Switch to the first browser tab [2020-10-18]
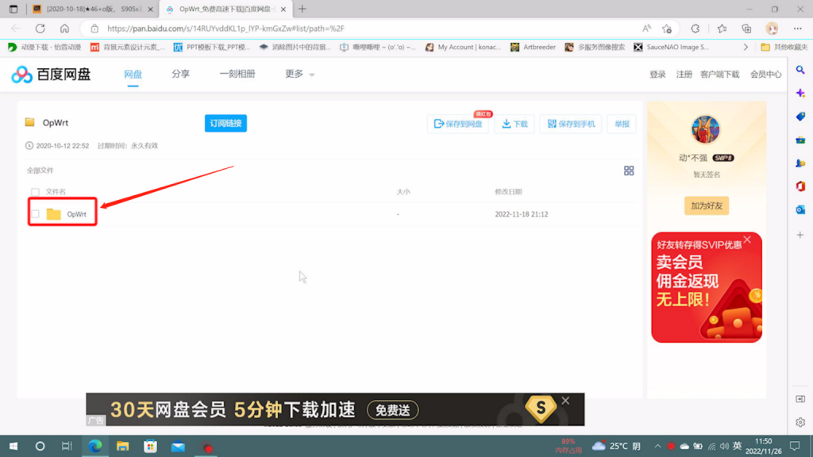This screenshot has height=457, width=813. tap(93, 10)
